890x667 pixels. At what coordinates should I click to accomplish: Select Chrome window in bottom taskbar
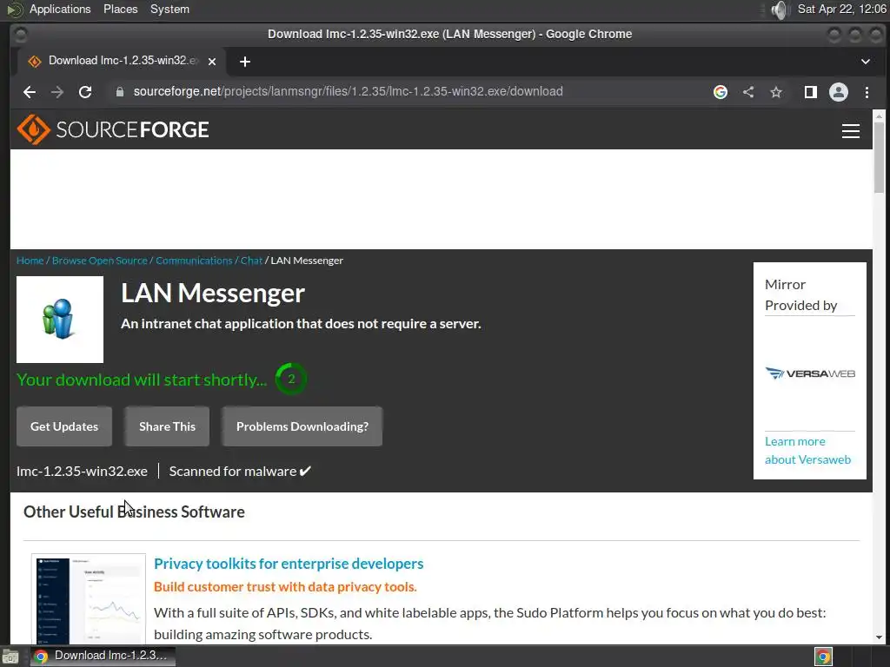click(x=103, y=656)
